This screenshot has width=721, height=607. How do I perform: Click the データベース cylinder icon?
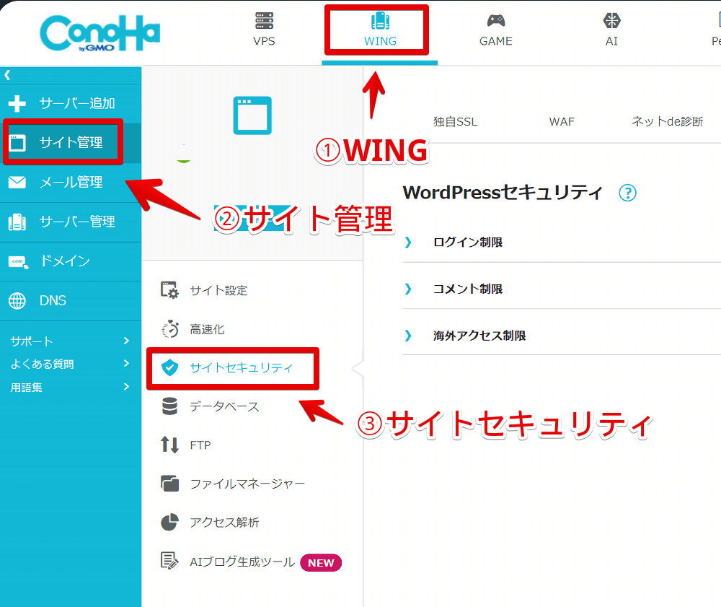[169, 406]
